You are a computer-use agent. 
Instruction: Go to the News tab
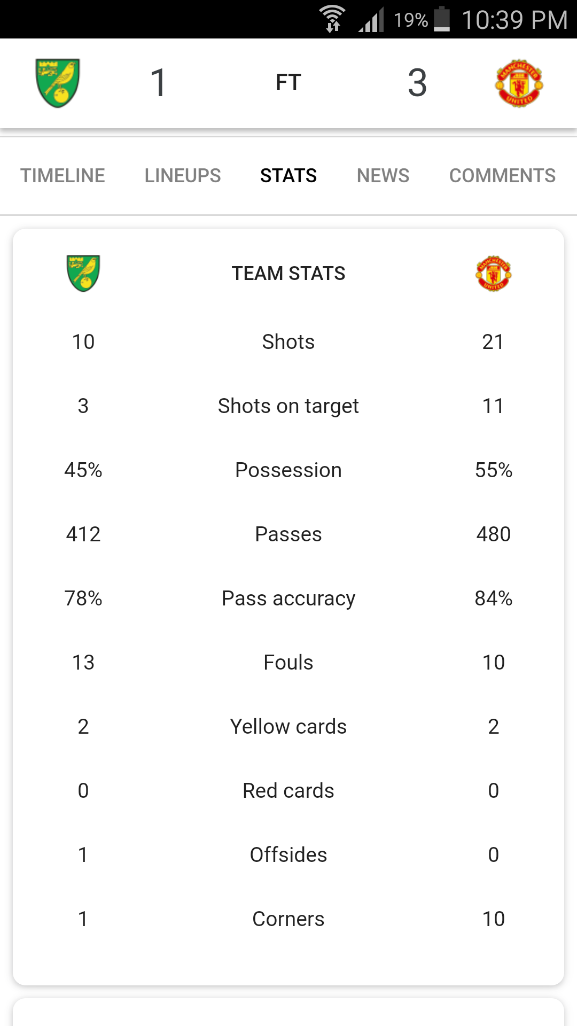coord(383,176)
